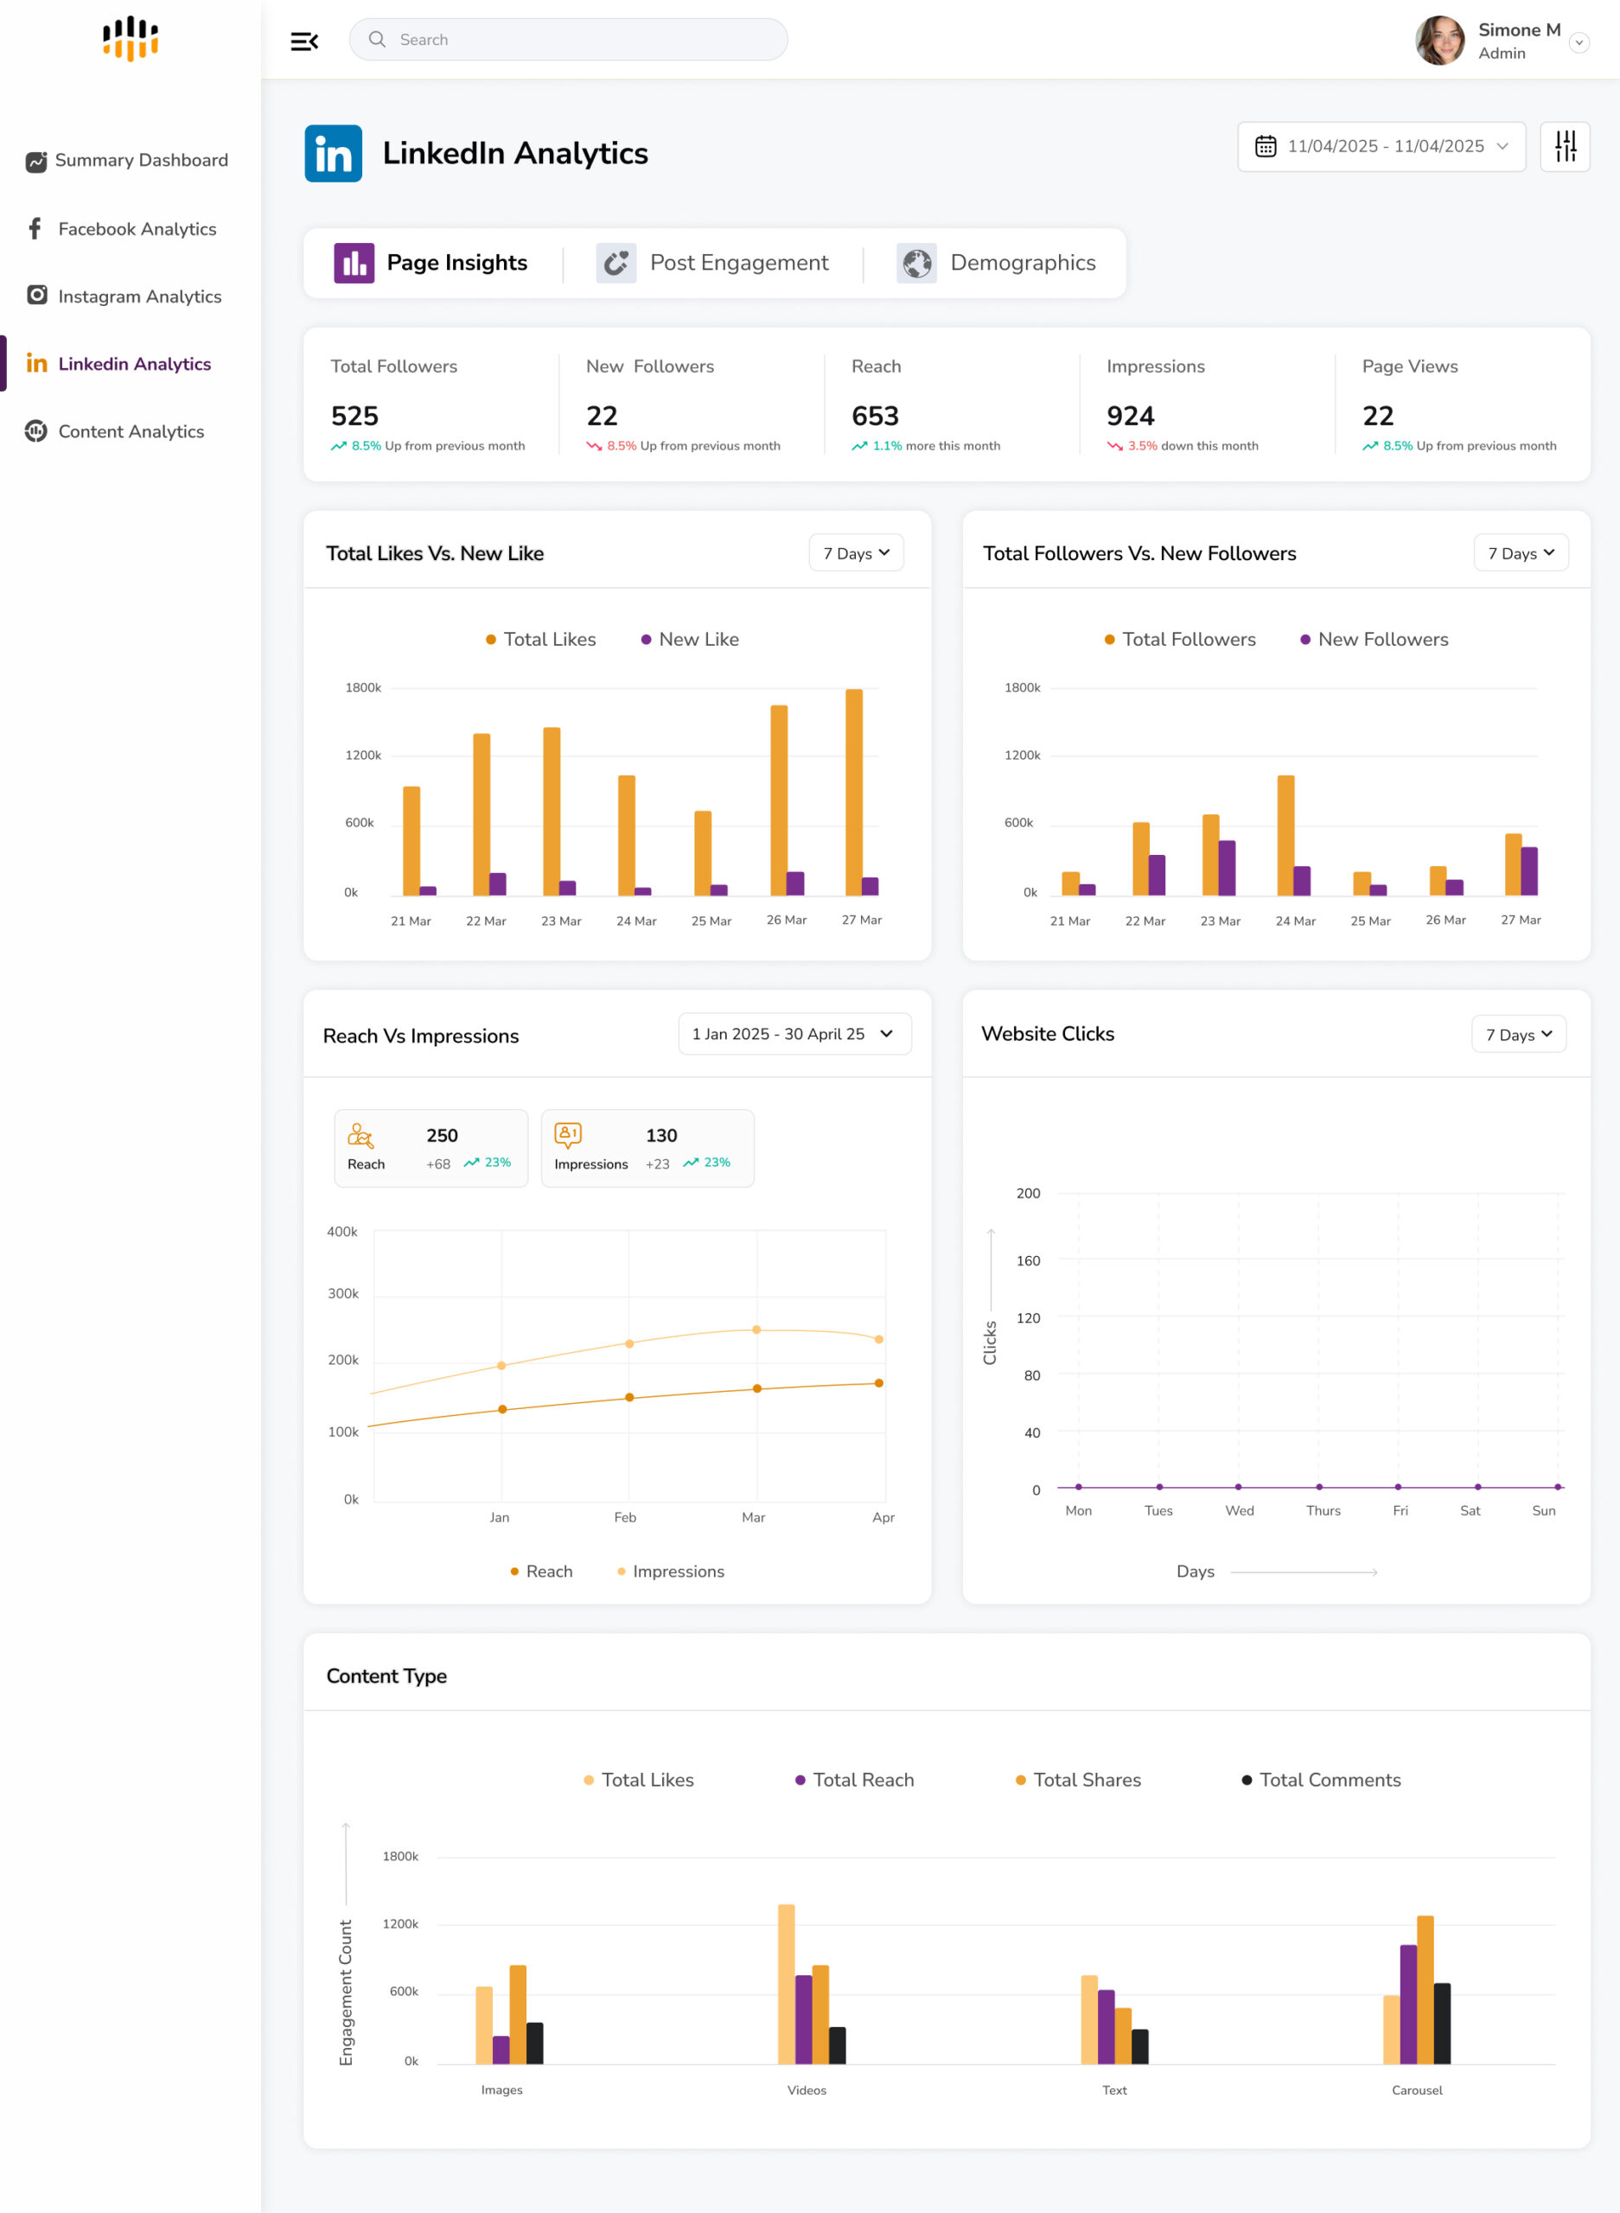
Task: Click the Demographics globe icon
Action: [917, 263]
